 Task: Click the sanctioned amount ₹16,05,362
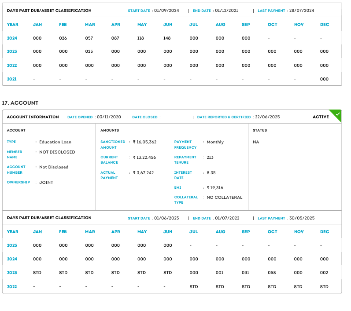tap(144, 142)
